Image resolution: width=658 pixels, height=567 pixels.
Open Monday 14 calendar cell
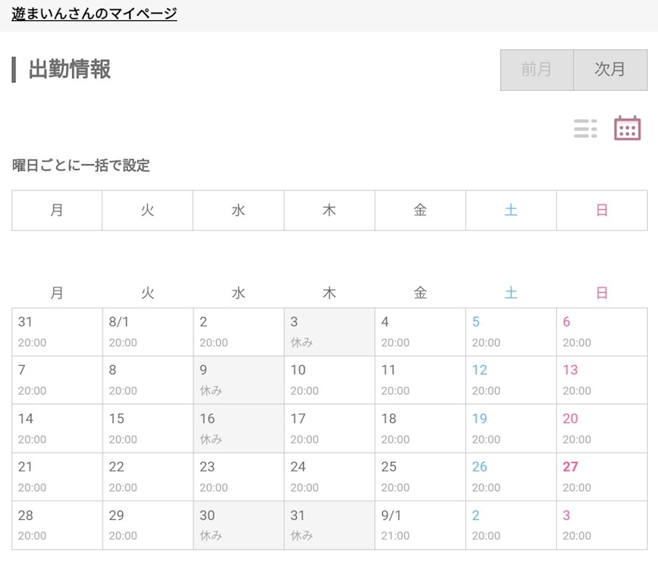(57, 428)
